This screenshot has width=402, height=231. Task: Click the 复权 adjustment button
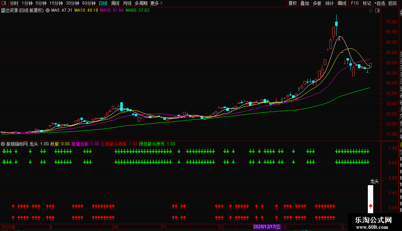292,3
